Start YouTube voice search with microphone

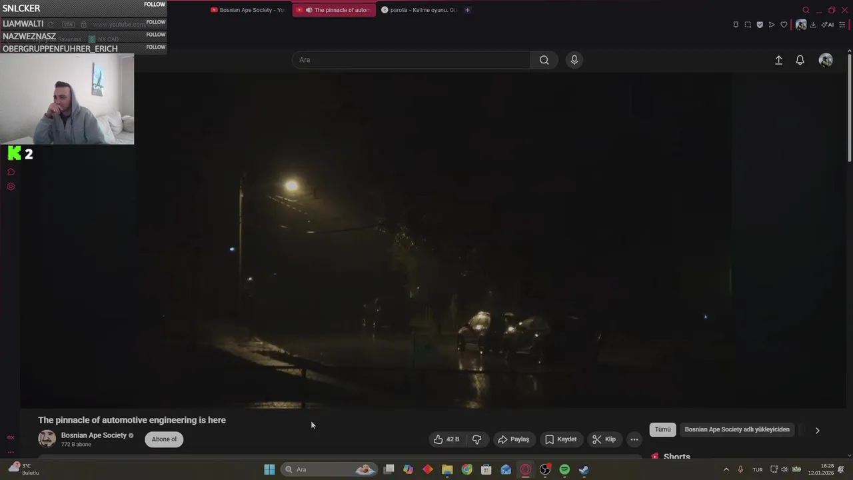(x=574, y=60)
